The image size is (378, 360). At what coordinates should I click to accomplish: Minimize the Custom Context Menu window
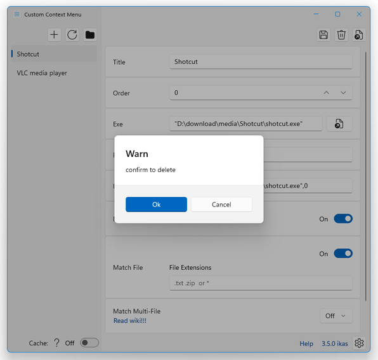click(x=316, y=14)
